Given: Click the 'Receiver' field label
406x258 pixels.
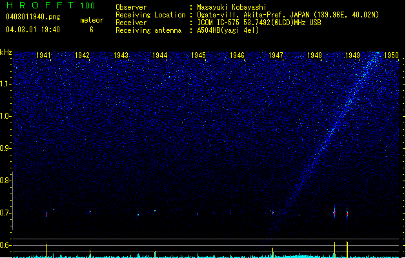Looking at the screenshot, I should [131, 23].
